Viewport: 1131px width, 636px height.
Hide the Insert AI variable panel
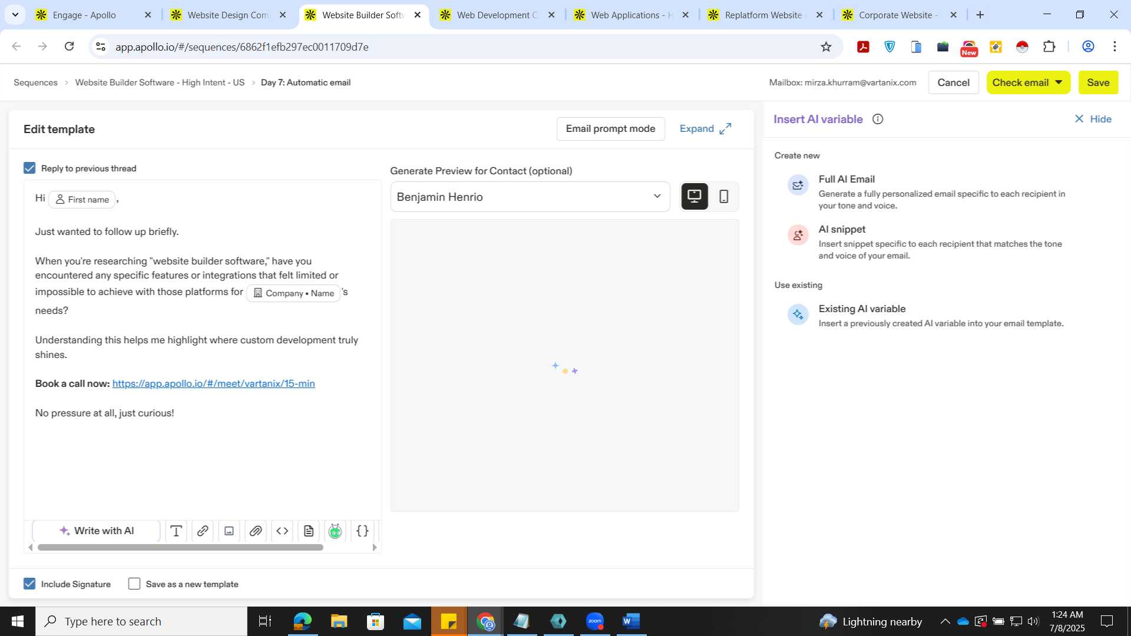pos(1093,119)
